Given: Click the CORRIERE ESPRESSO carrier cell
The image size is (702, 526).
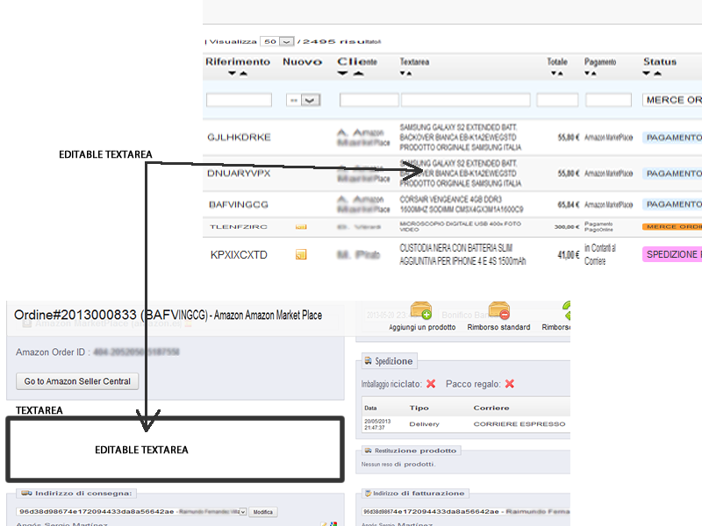Looking at the screenshot, I should (519, 424).
